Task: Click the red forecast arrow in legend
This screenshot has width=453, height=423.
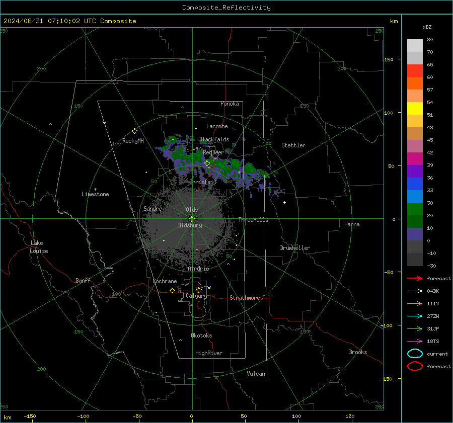Action: (x=415, y=278)
